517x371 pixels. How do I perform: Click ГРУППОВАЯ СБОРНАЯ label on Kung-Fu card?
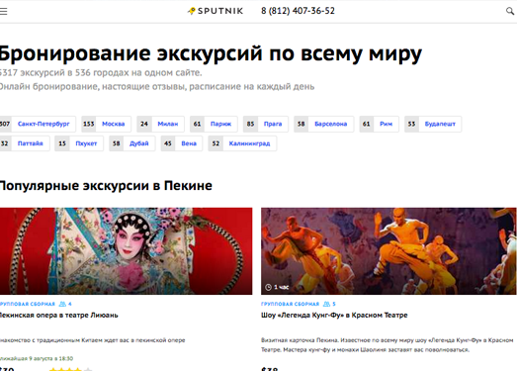click(291, 304)
